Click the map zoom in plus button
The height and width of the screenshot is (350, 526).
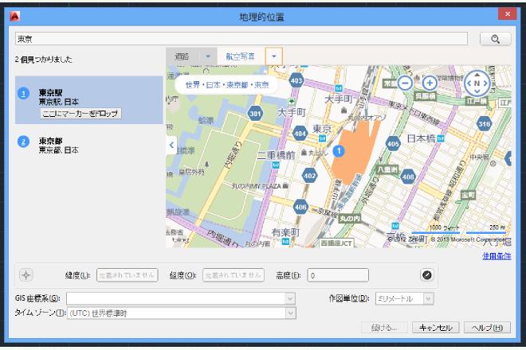pyautogui.click(x=430, y=83)
